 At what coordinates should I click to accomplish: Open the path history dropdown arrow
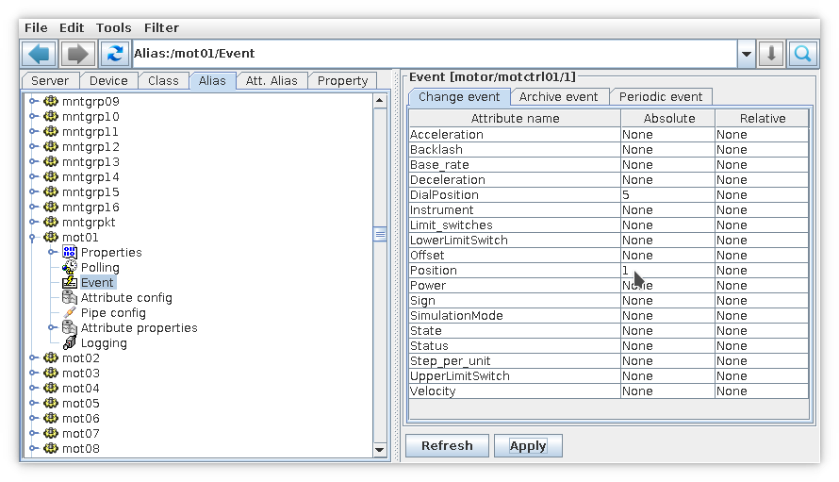747,54
